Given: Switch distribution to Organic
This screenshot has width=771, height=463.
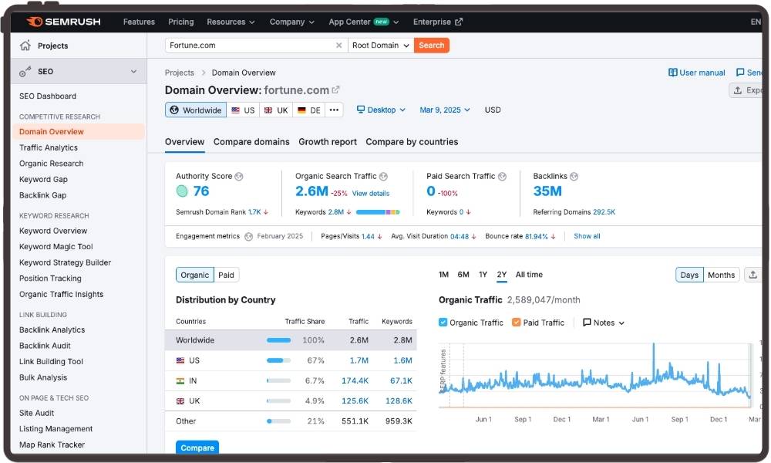Looking at the screenshot, I should (195, 275).
